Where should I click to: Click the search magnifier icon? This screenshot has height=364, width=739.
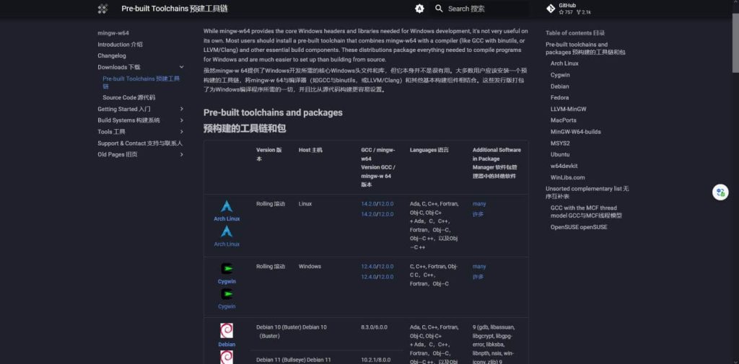click(439, 9)
